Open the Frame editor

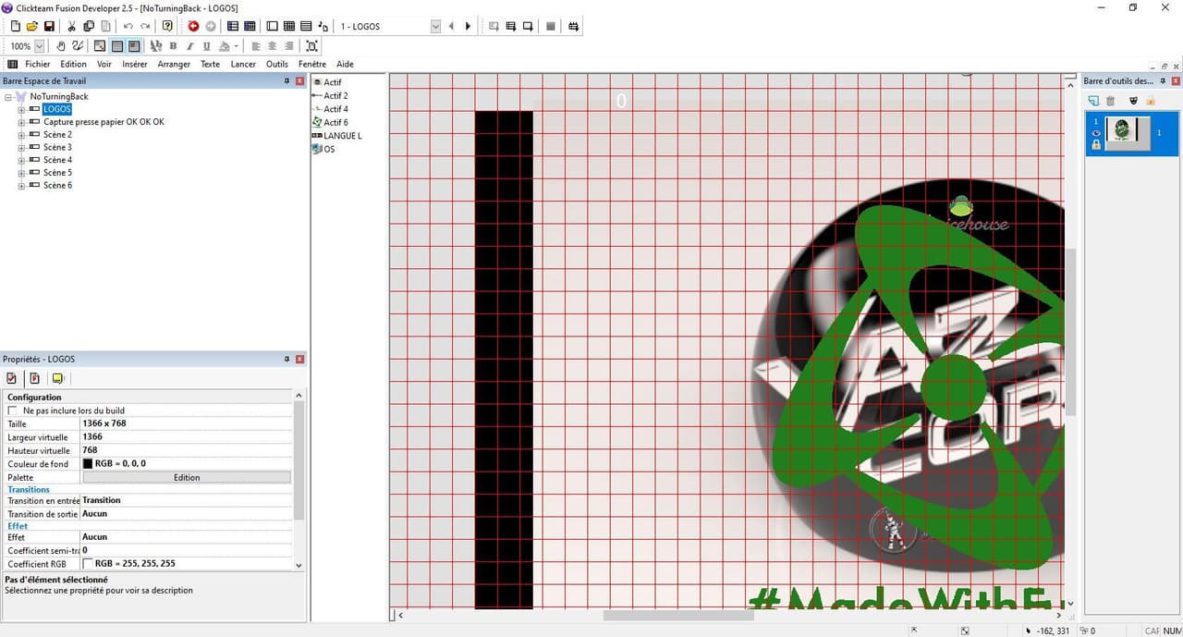272,26
